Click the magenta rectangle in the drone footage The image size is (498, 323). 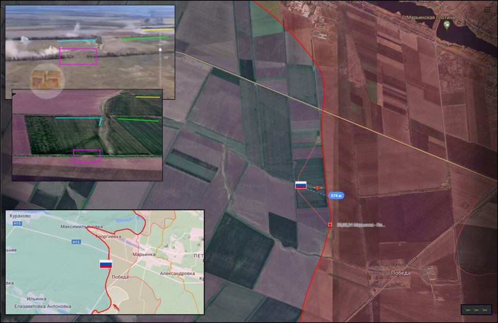78,57
